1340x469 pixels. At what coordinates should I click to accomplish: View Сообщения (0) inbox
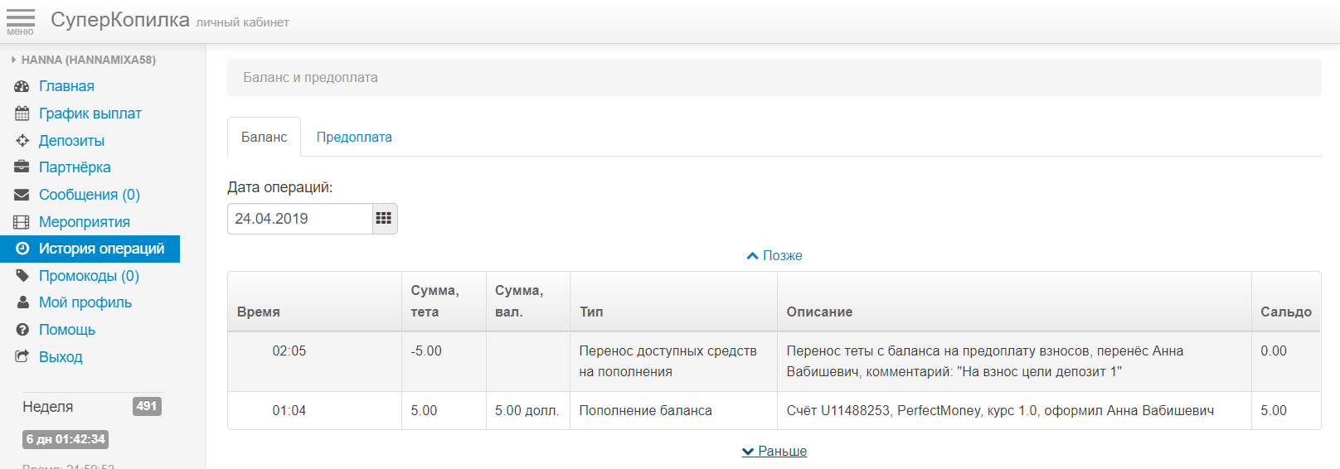pos(90,195)
